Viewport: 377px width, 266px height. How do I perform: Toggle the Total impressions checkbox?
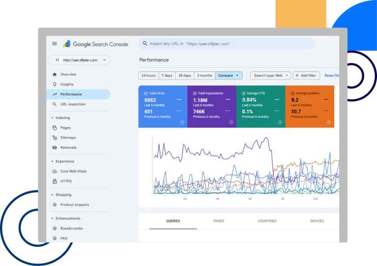pos(195,93)
